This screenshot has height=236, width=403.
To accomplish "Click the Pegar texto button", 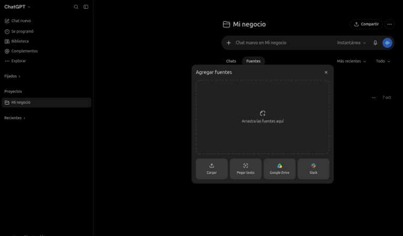I will point(246,169).
